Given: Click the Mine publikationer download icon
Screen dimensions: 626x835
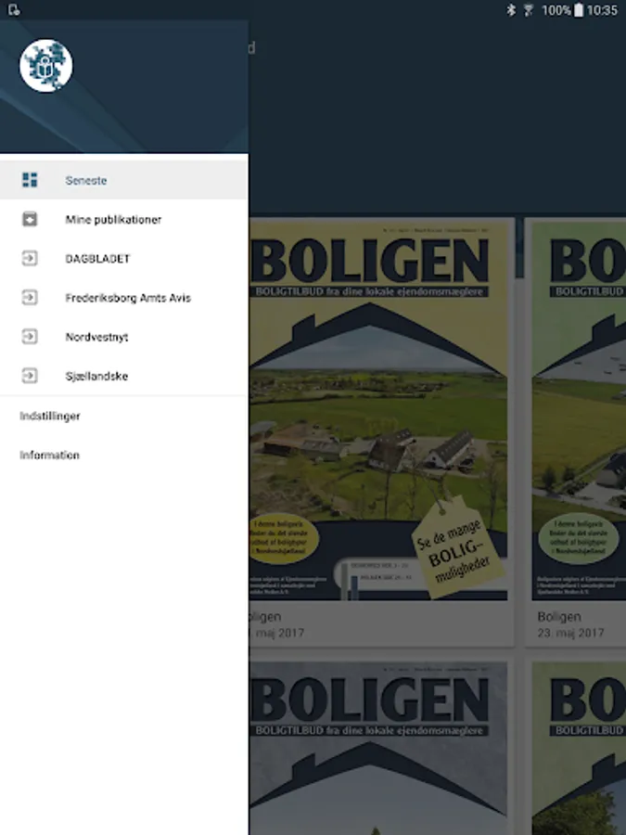Looking at the screenshot, I should point(30,219).
